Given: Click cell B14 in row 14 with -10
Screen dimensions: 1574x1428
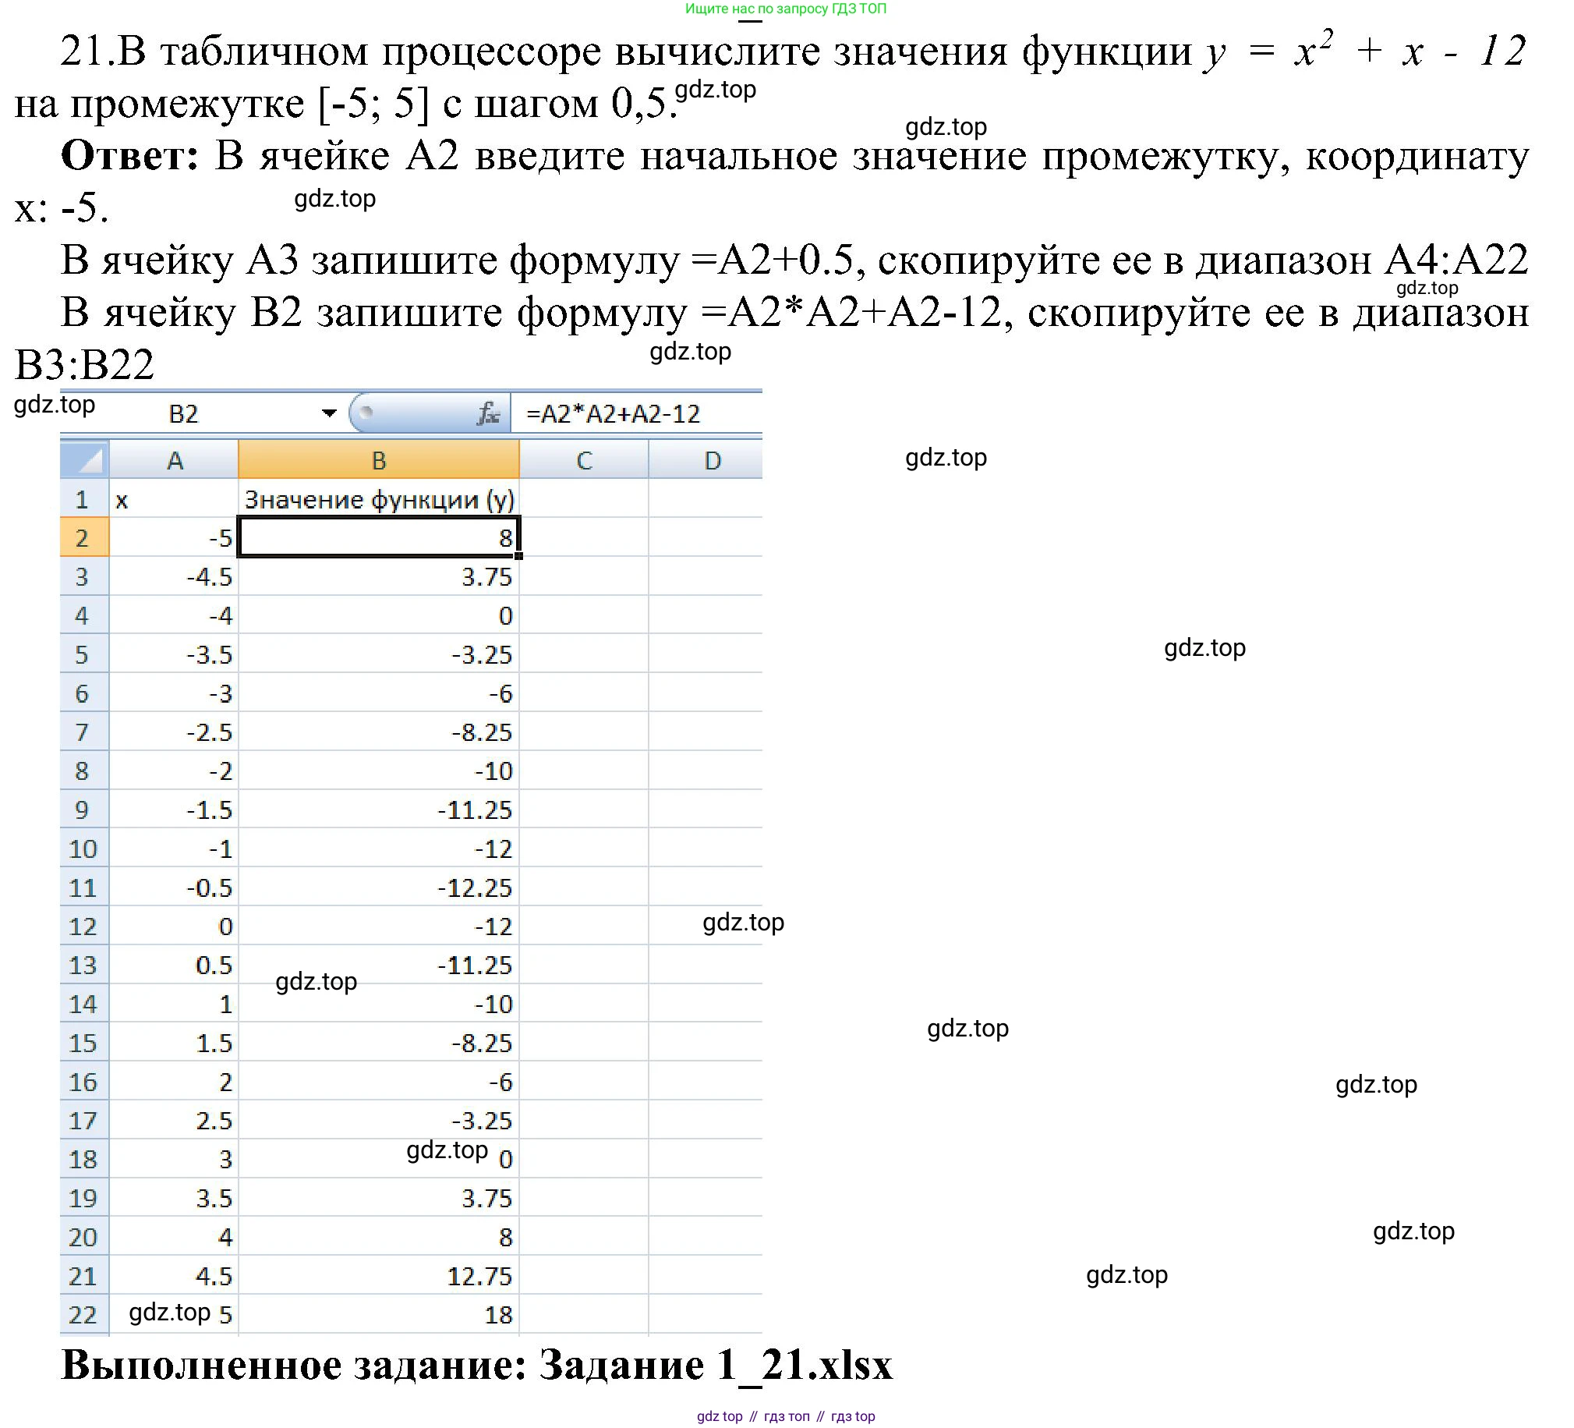Looking at the screenshot, I should pos(379,1004).
